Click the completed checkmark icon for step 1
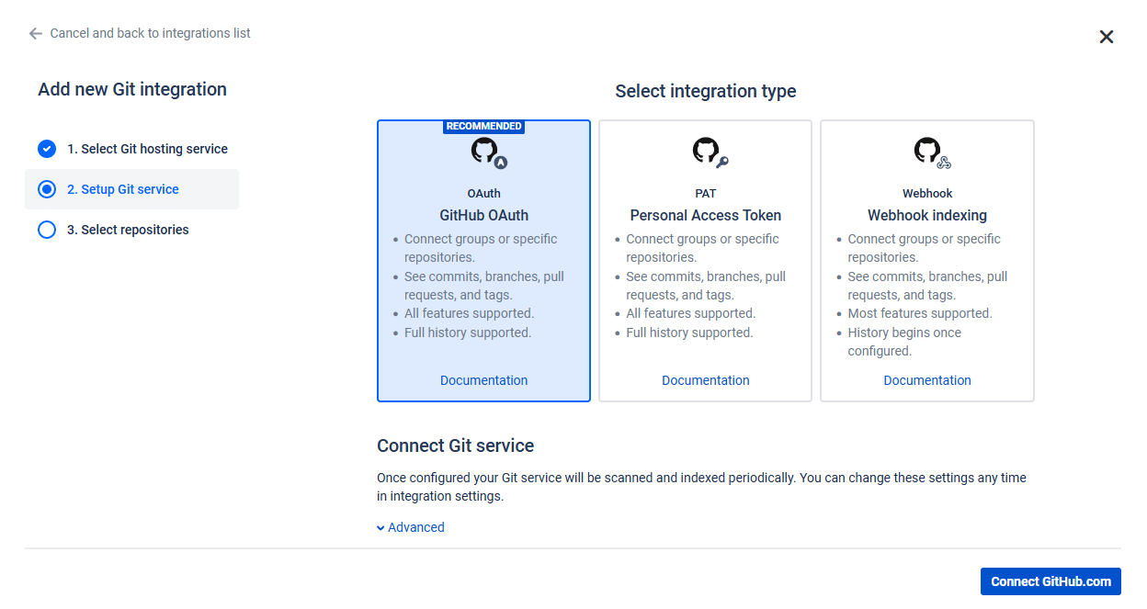This screenshot has width=1147, height=609. pyautogui.click(x=47, y=149)
